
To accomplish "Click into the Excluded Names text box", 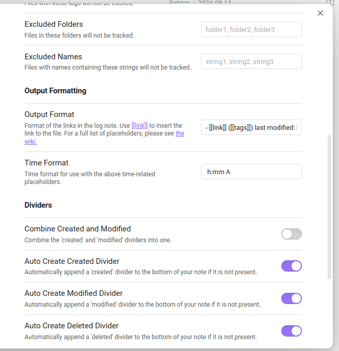I will click(x=251, y=62).
